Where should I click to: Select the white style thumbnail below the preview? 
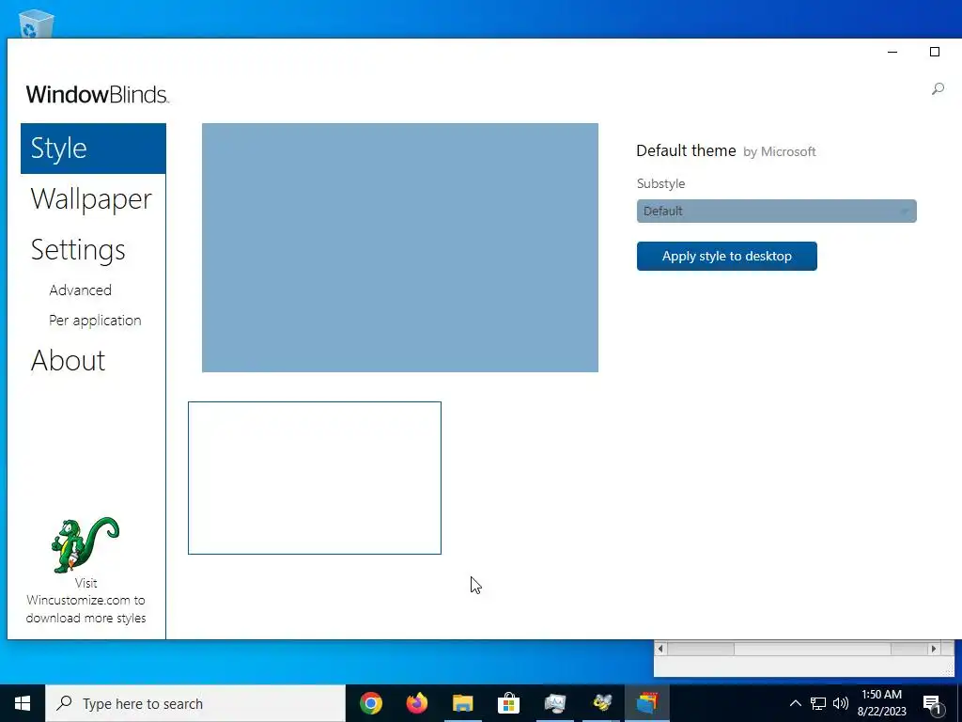[314, 478]
